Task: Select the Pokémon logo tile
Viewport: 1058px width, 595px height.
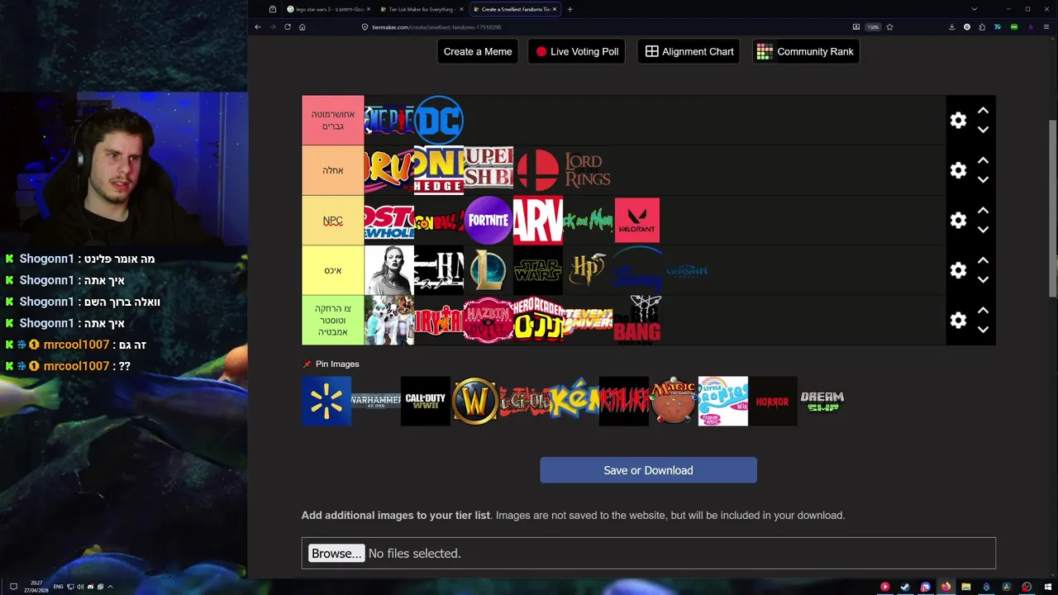Action: tap(574, 401)
